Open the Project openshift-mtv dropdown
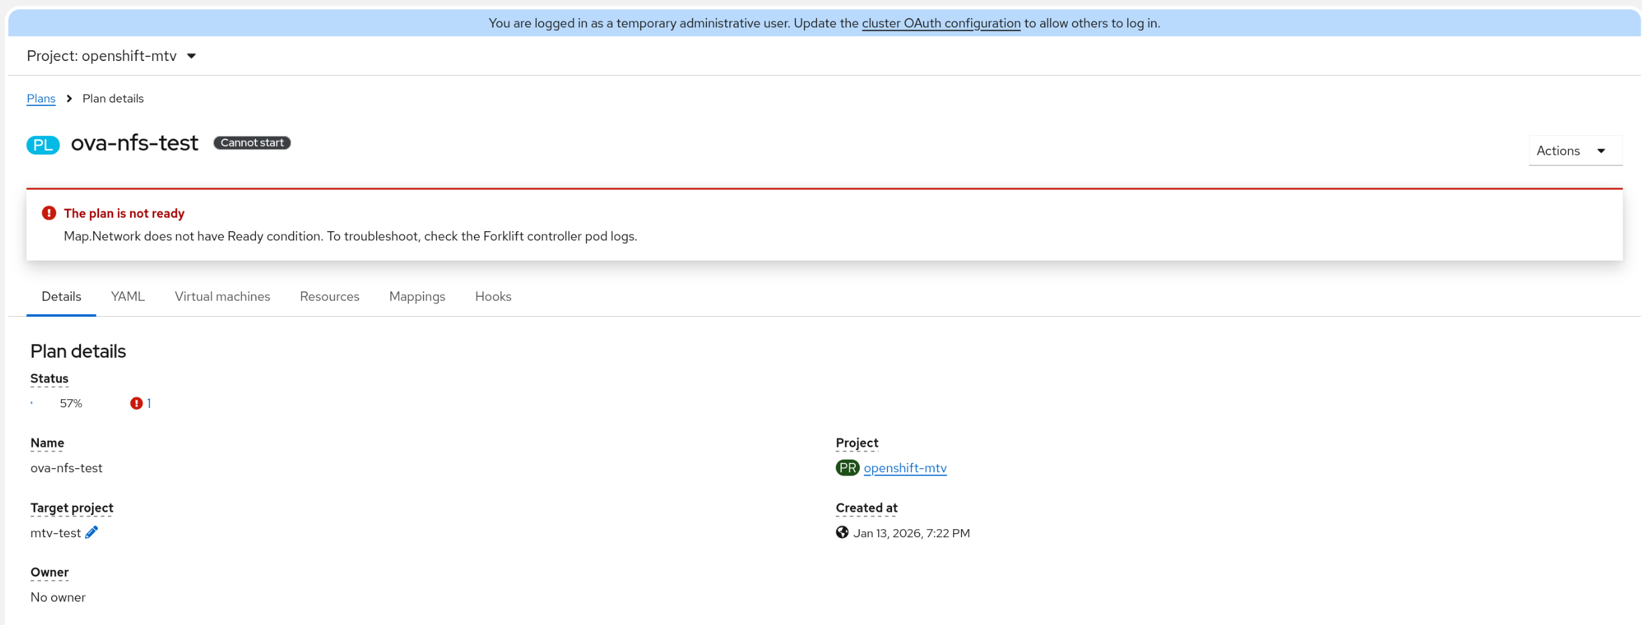 (x=111, y=56)
